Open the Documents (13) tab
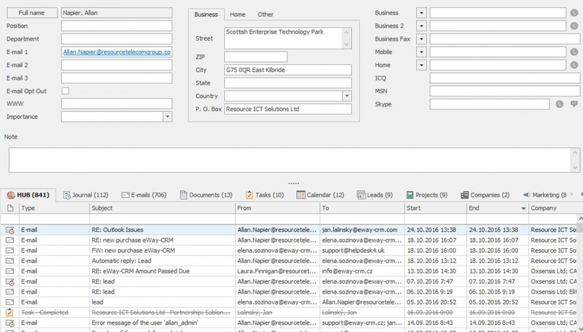The height and width of the screenshot is (332, 583). tap(206, 195)
